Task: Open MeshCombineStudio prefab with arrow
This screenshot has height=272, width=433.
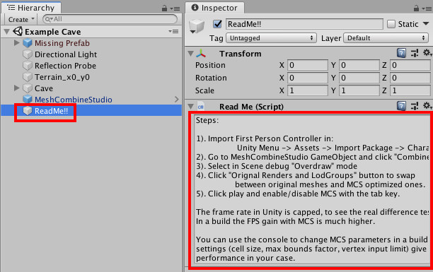Action: (177, 100)
